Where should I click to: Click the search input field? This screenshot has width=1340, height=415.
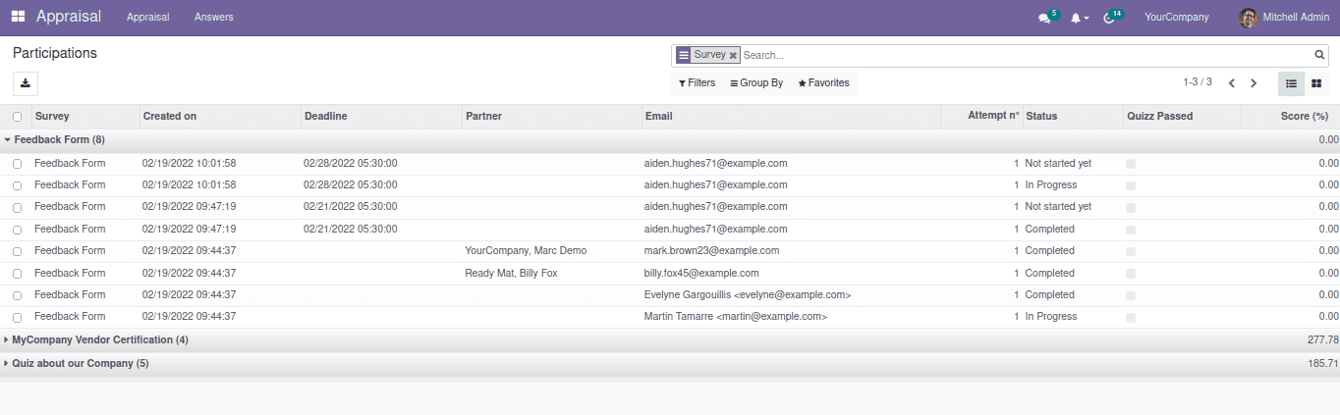1022,56
